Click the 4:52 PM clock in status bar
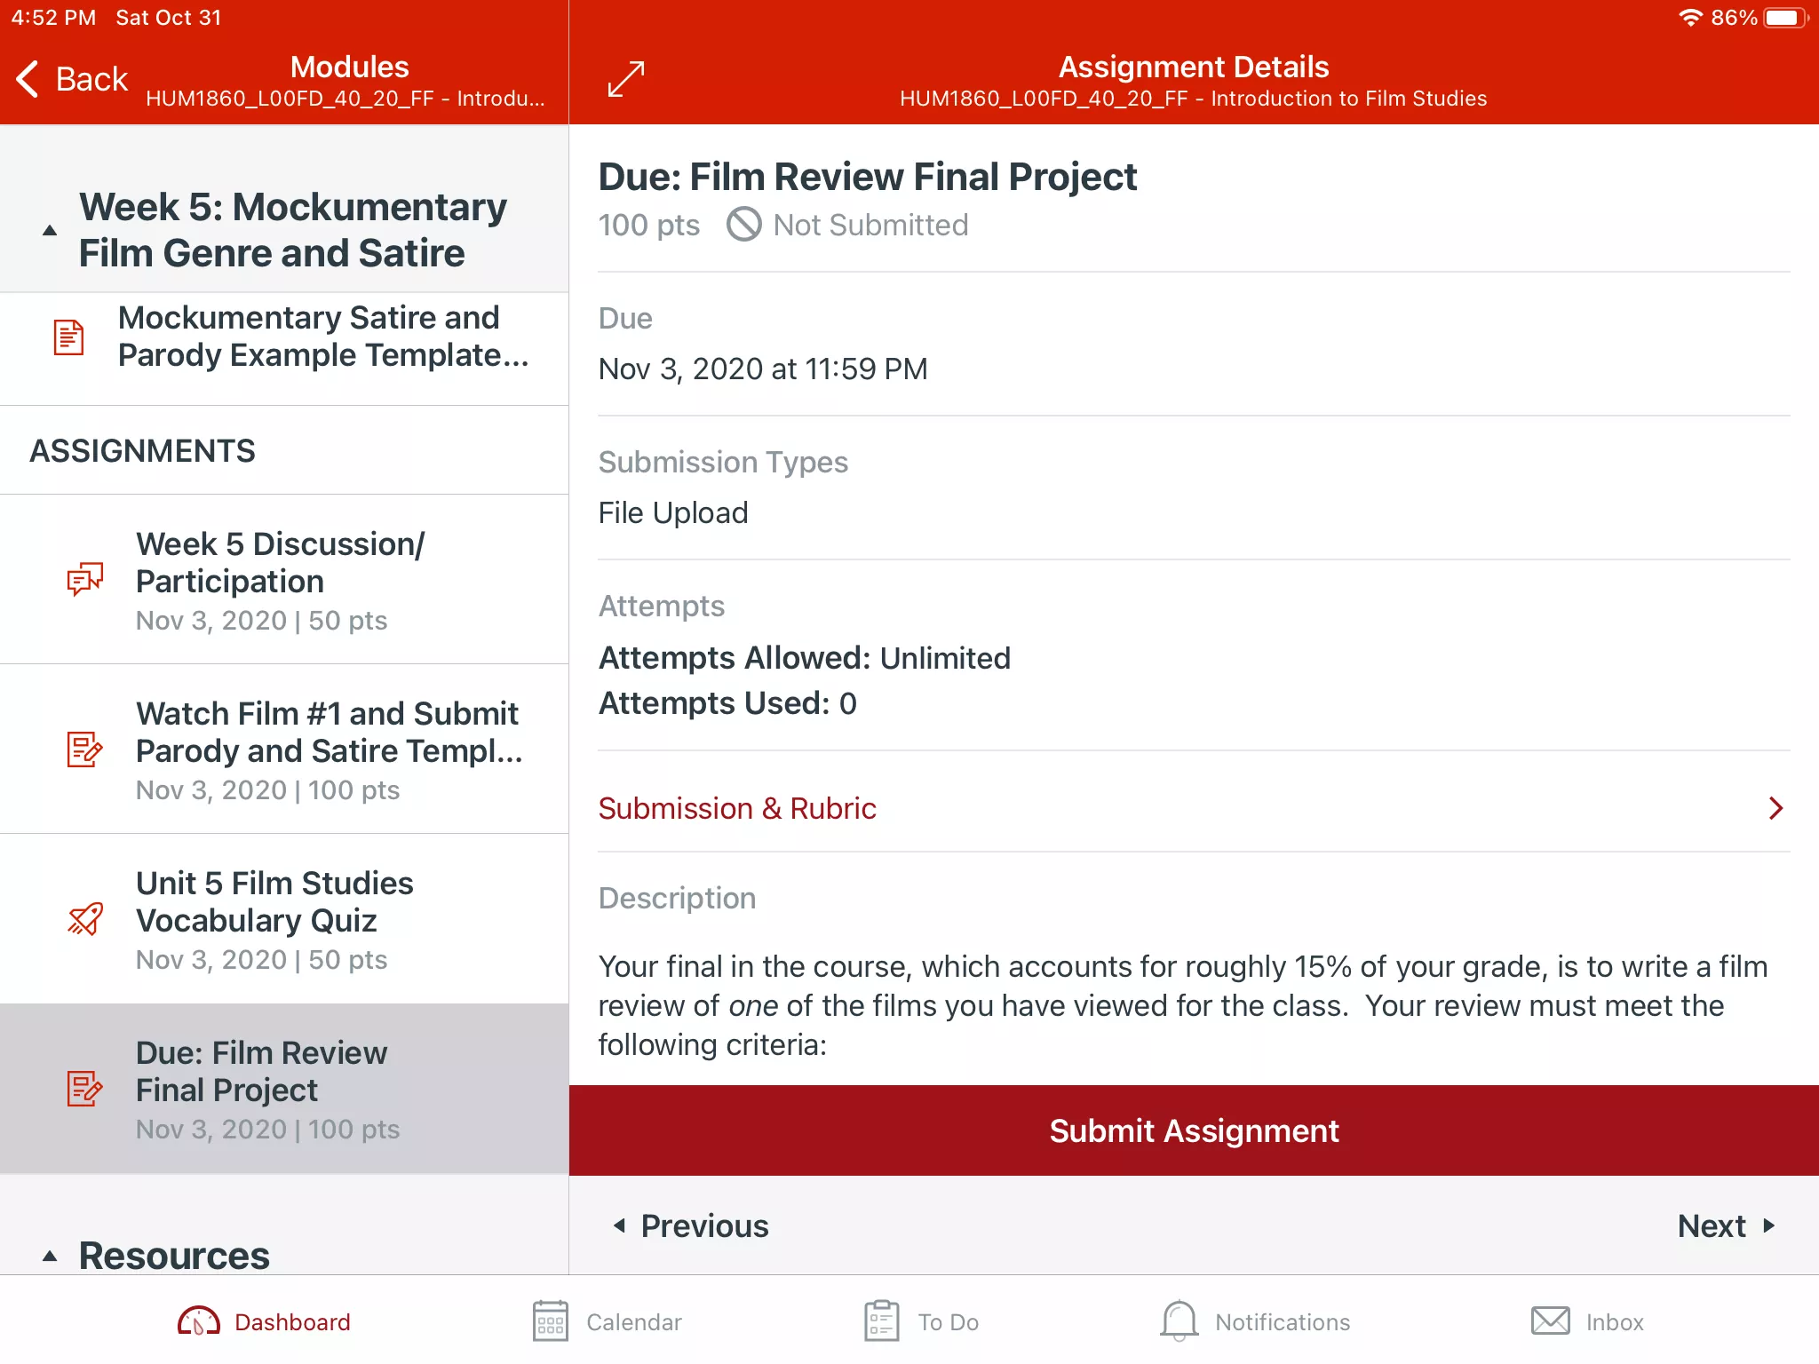The height and width of the screenshot is (1364, 1819). 53,18
